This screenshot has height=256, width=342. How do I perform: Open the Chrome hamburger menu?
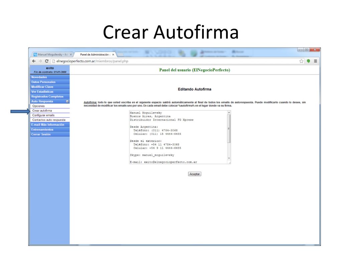[x=315, y=61]
